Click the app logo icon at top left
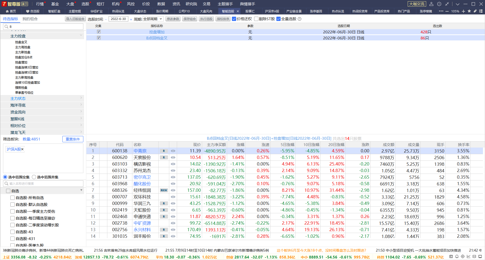Viewport: 485px width, 260px height. (4, 4)
